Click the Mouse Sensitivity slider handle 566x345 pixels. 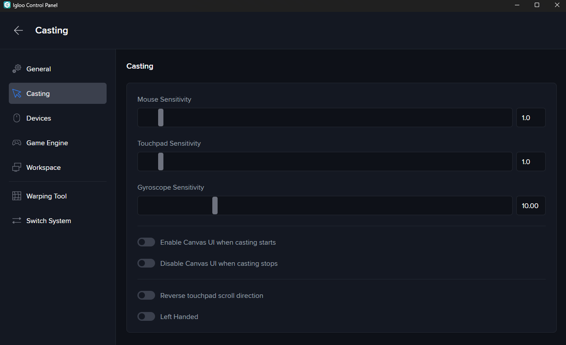pyautogui.click(x=161, y=117)
